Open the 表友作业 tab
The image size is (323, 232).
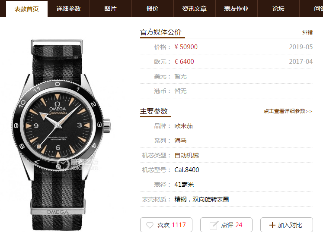[x=236, y=9]
